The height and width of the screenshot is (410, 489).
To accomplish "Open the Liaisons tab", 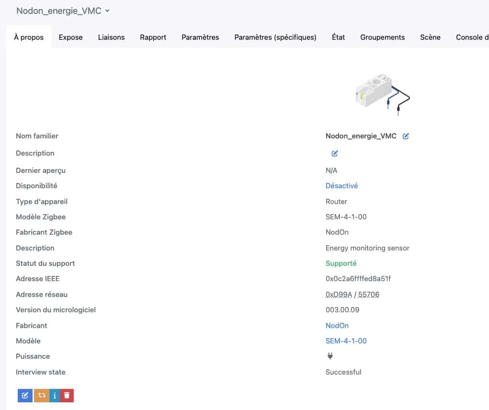I will coord(111,37).
